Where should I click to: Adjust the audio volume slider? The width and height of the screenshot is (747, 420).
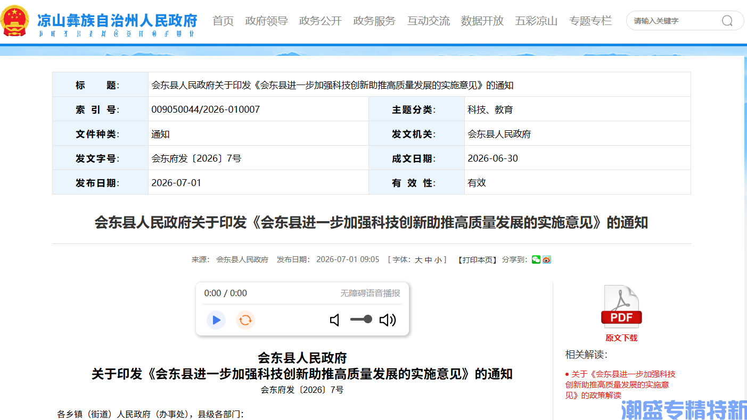click(x=361, y=320)
